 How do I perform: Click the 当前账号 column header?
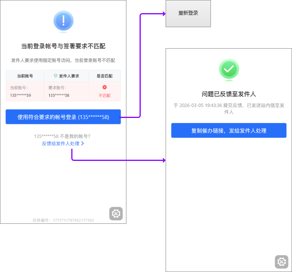coord(25,76)
